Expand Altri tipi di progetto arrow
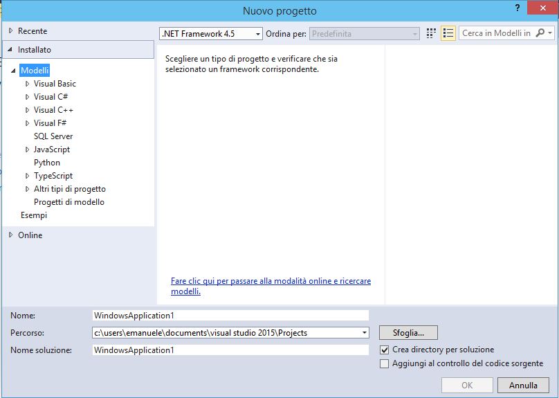The height and width of the screenshot is (398, 559). (x=27, y=189)
